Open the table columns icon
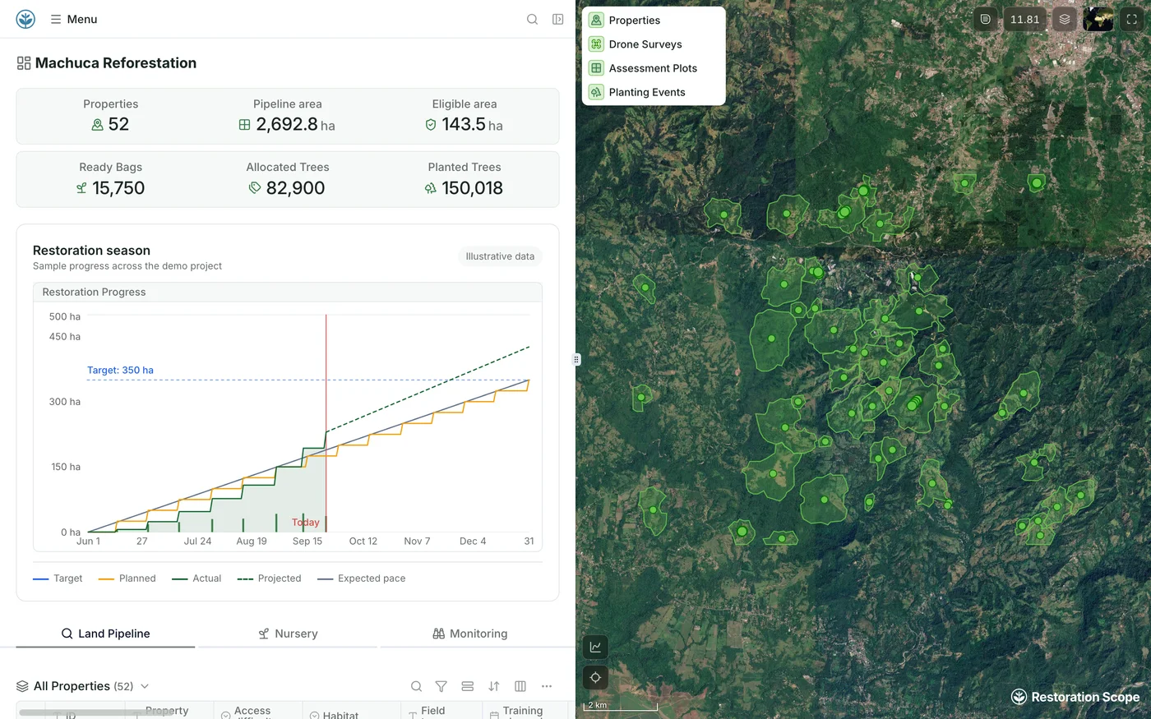 point(520,686)
